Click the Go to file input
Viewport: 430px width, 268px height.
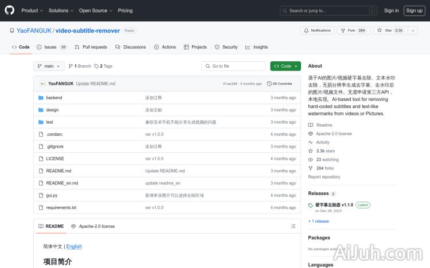(233, 66)
